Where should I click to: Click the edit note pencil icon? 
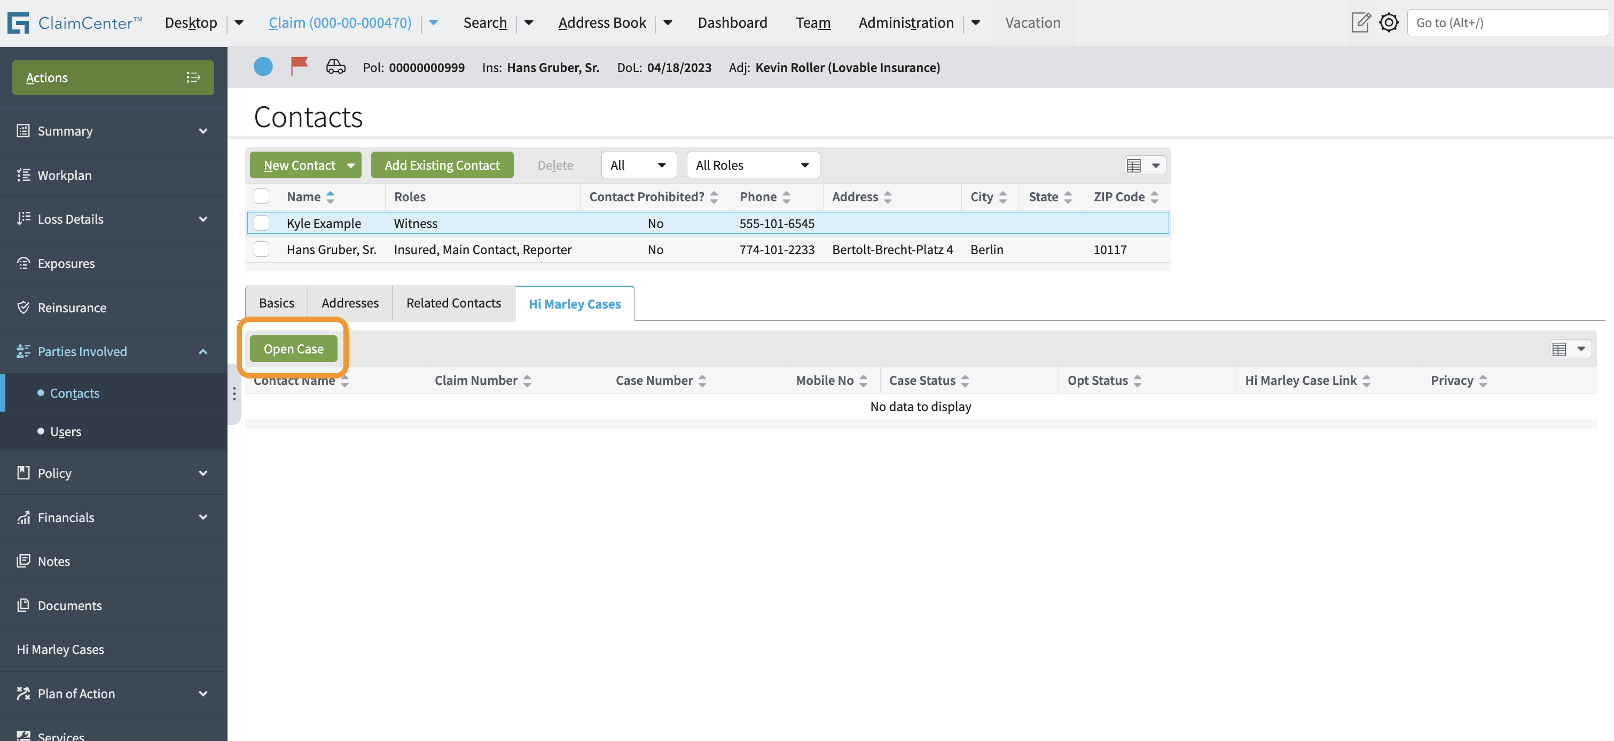[x=1360, y=22]
